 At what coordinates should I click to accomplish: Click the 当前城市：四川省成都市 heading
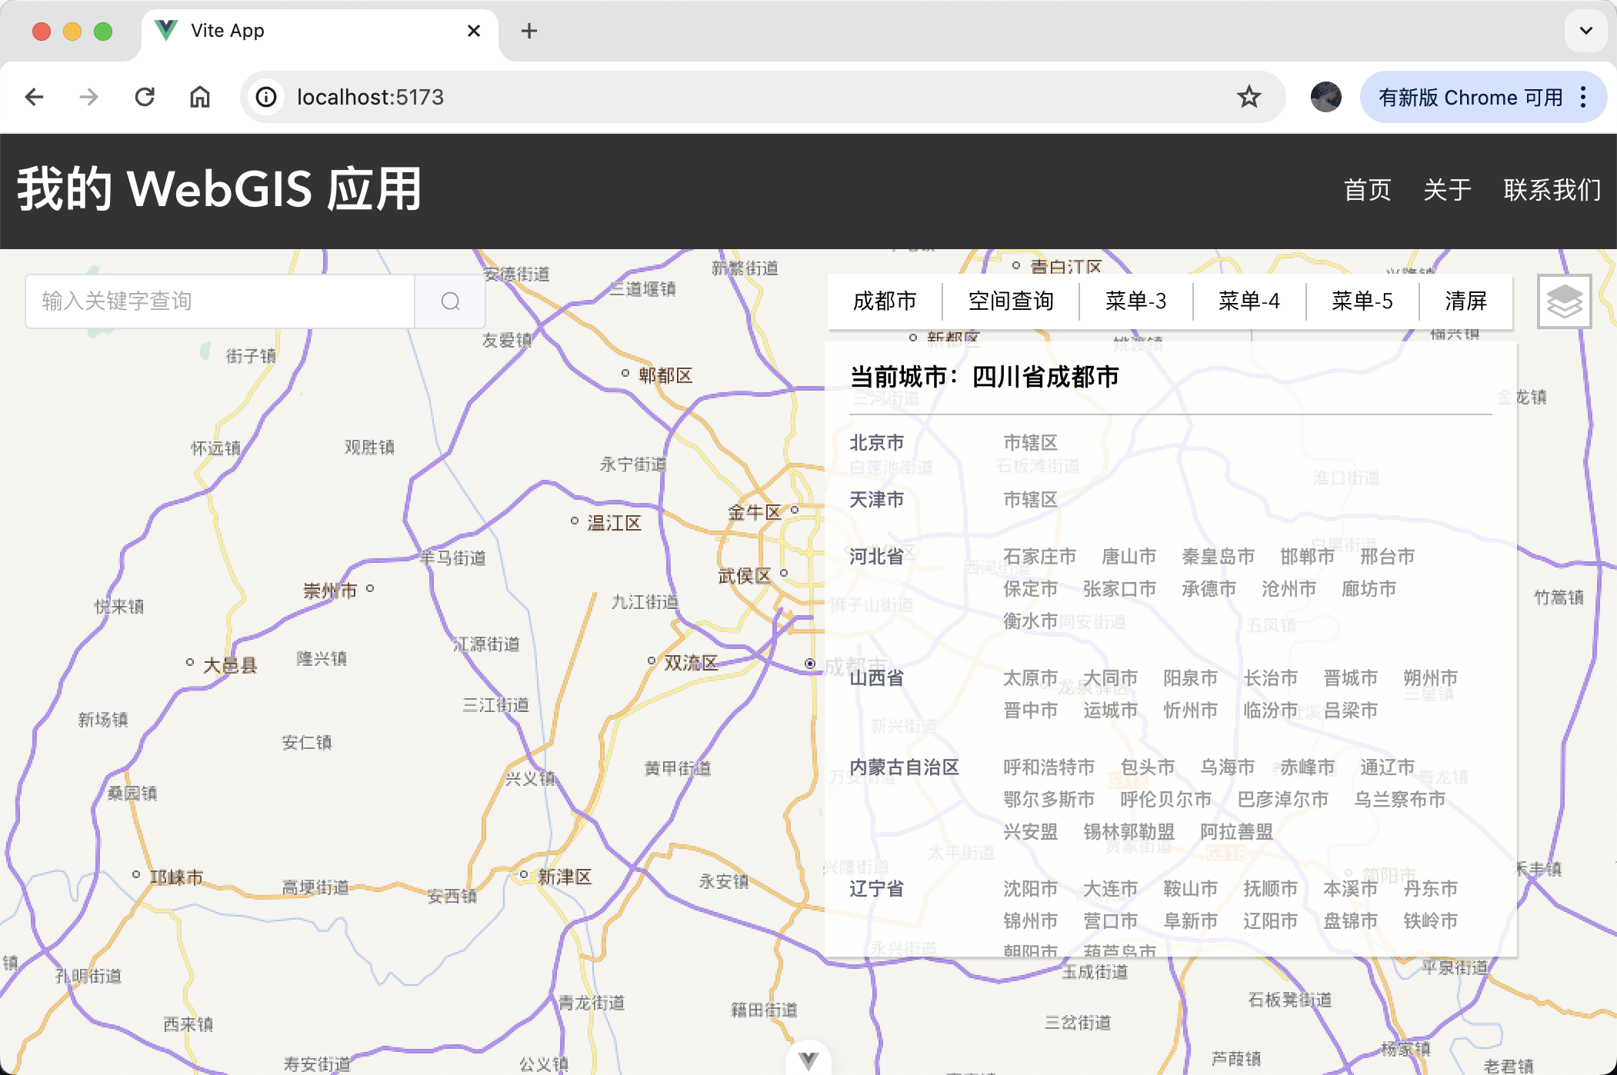click(984, 377)
